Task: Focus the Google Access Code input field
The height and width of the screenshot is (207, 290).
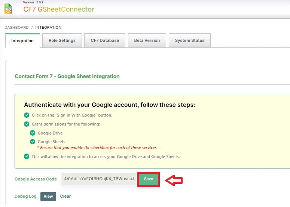Action: (99, 179)
